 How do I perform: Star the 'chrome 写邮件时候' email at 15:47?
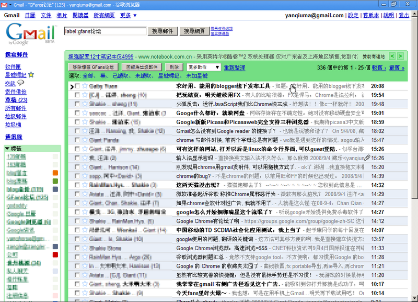click(85, 140)
